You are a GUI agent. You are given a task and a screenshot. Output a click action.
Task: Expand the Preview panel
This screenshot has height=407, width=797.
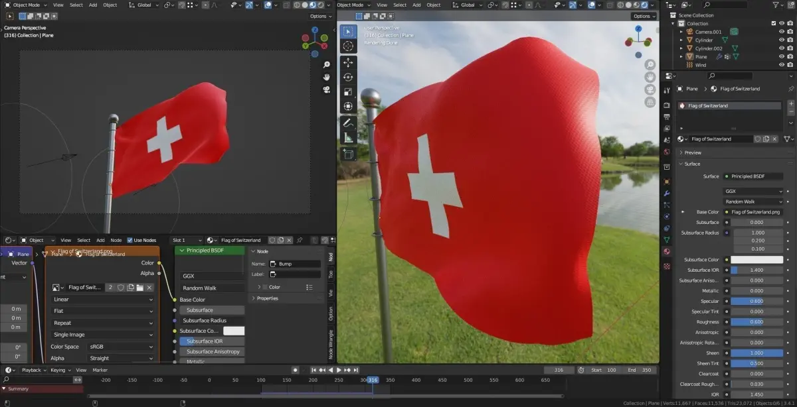(x=693, y=152)
